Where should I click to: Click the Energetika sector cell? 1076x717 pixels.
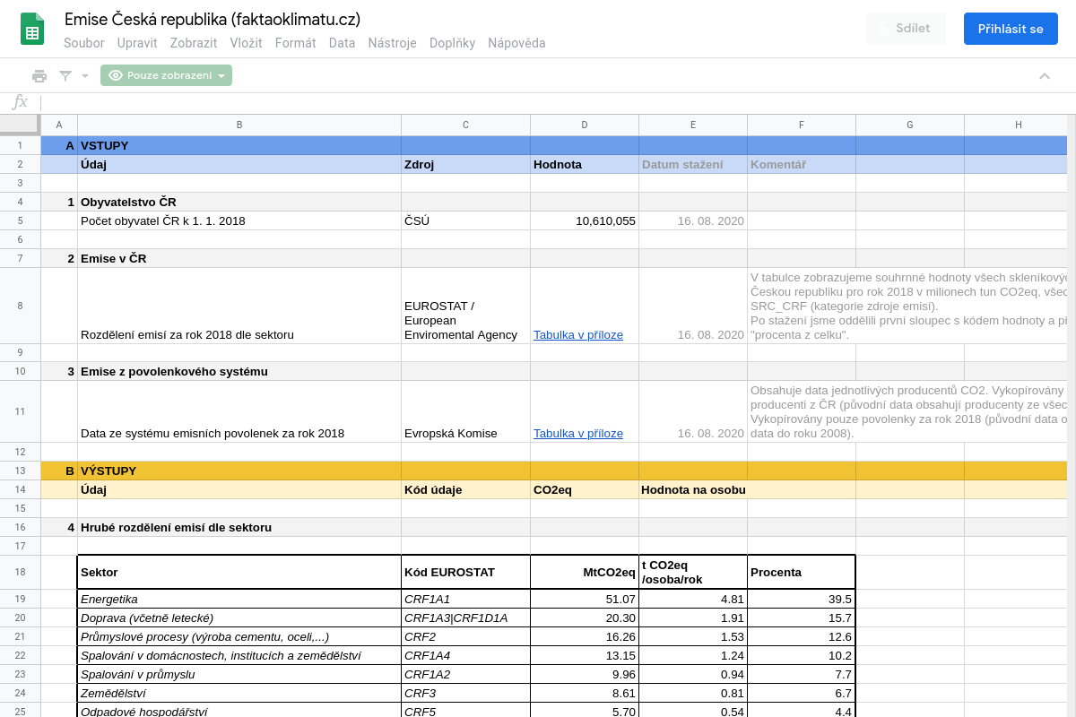[x=239, y=599]
